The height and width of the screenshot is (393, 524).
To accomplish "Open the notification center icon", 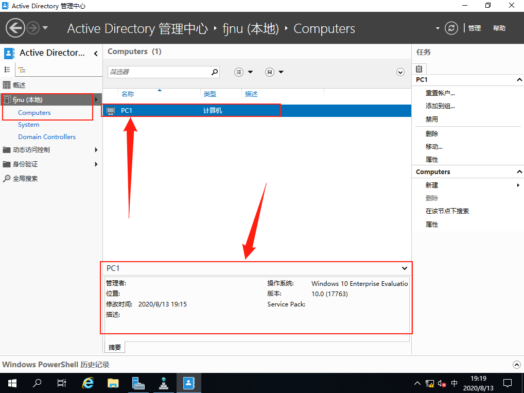I will (x=508, y=383).
